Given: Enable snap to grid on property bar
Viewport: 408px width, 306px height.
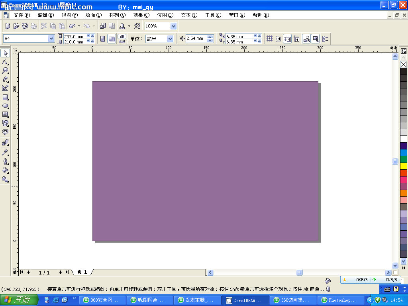Looking at the screenshot, I should tap(269, 39).
